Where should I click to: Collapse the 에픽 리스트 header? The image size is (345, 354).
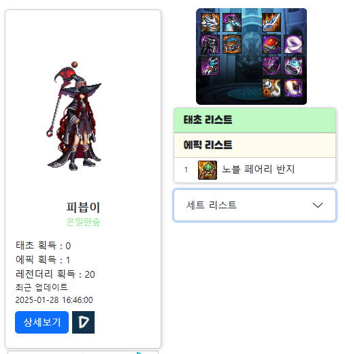(x=254, y=145)
